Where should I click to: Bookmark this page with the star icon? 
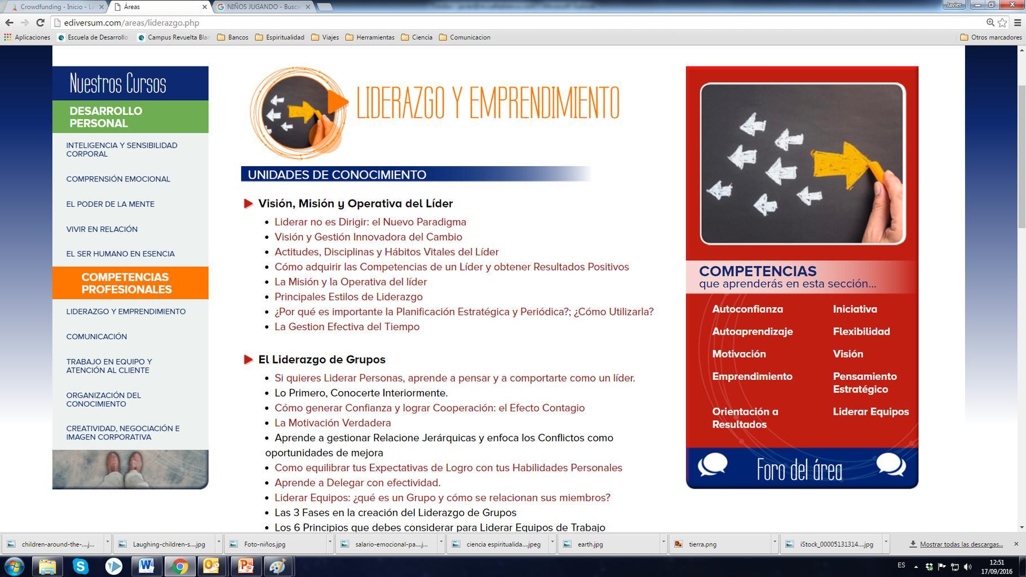(1002, 23)
